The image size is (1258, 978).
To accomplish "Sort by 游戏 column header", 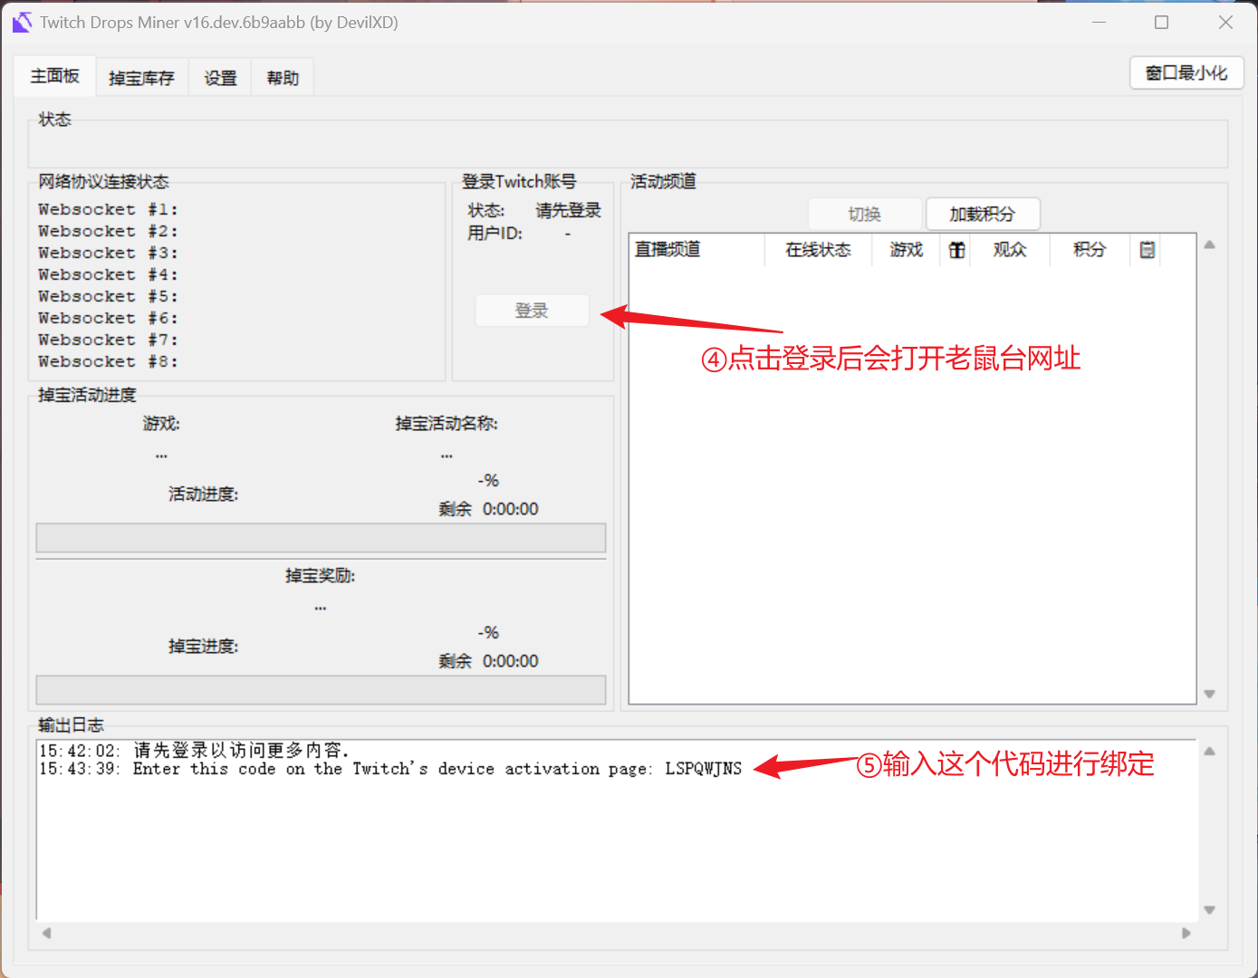I will click(907, 250).
